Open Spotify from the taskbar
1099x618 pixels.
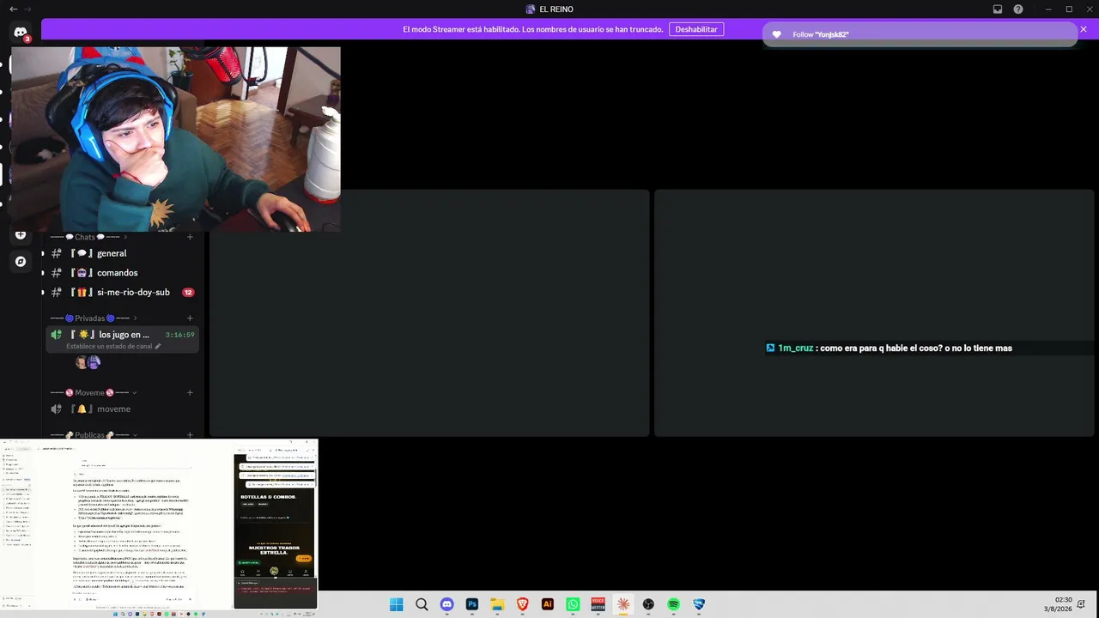(674, 604)
